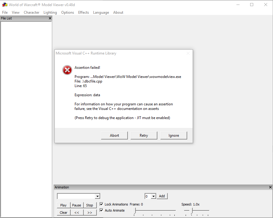The image size is (273, 218).
Task: Open the Effects menu
Action: [x=83, y=12]
